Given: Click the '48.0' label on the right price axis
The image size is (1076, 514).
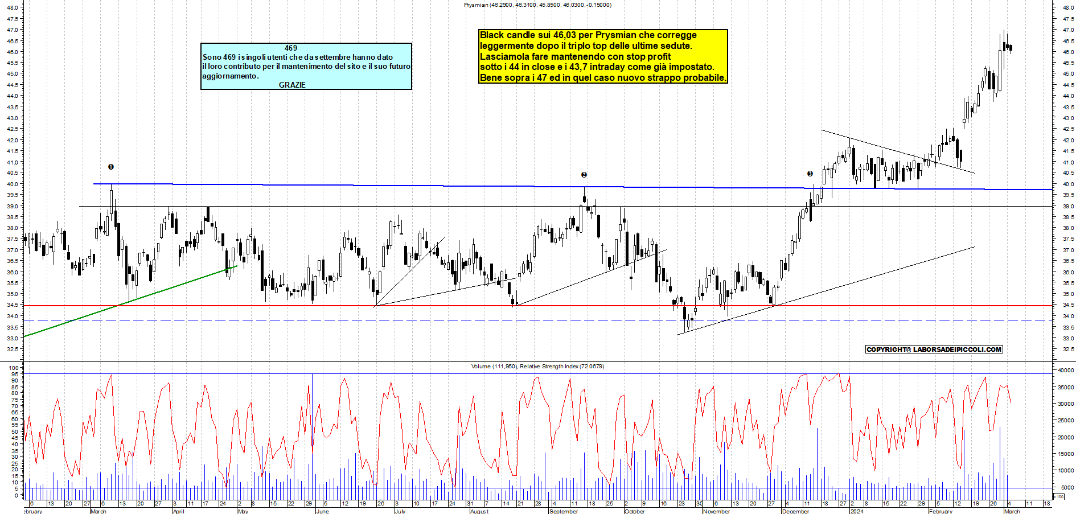Looking at the screenshot, I should [1067, 7].
